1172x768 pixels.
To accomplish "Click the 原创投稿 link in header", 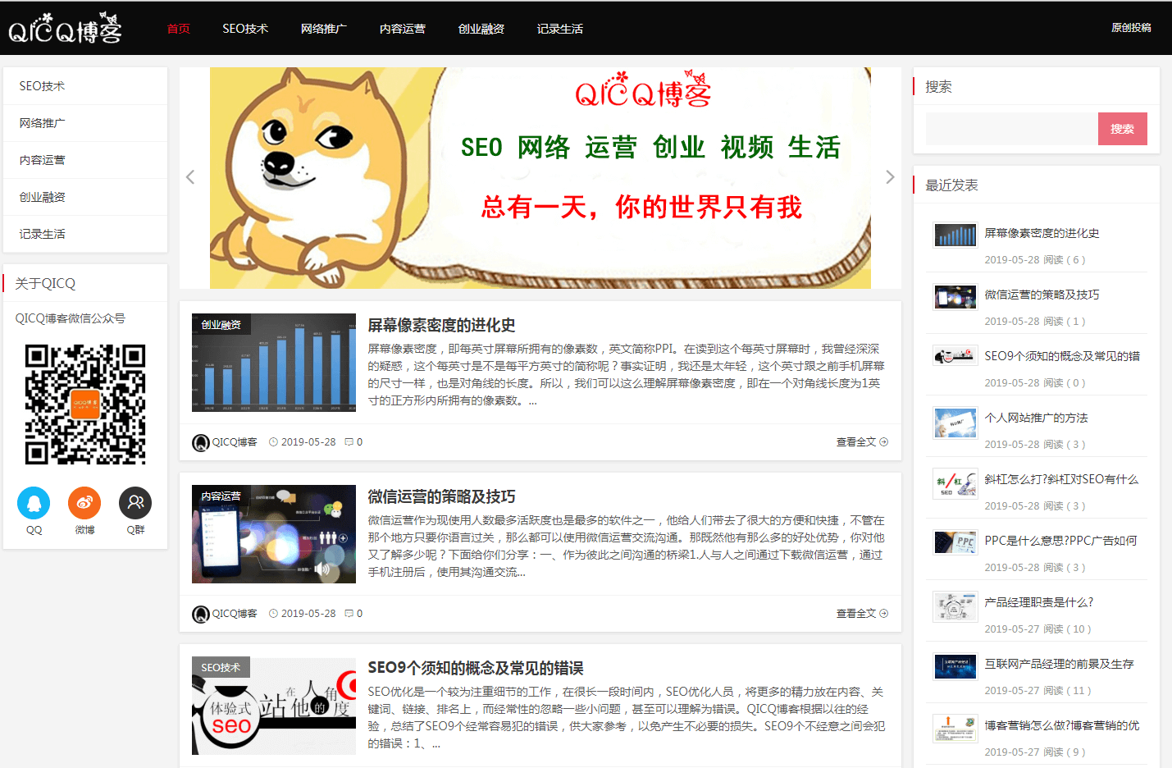I will [1131, 28].
